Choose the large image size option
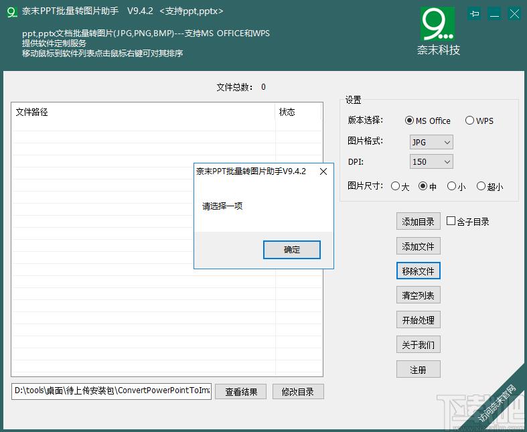This screenshot has width=527, height=432. point(396,186)
